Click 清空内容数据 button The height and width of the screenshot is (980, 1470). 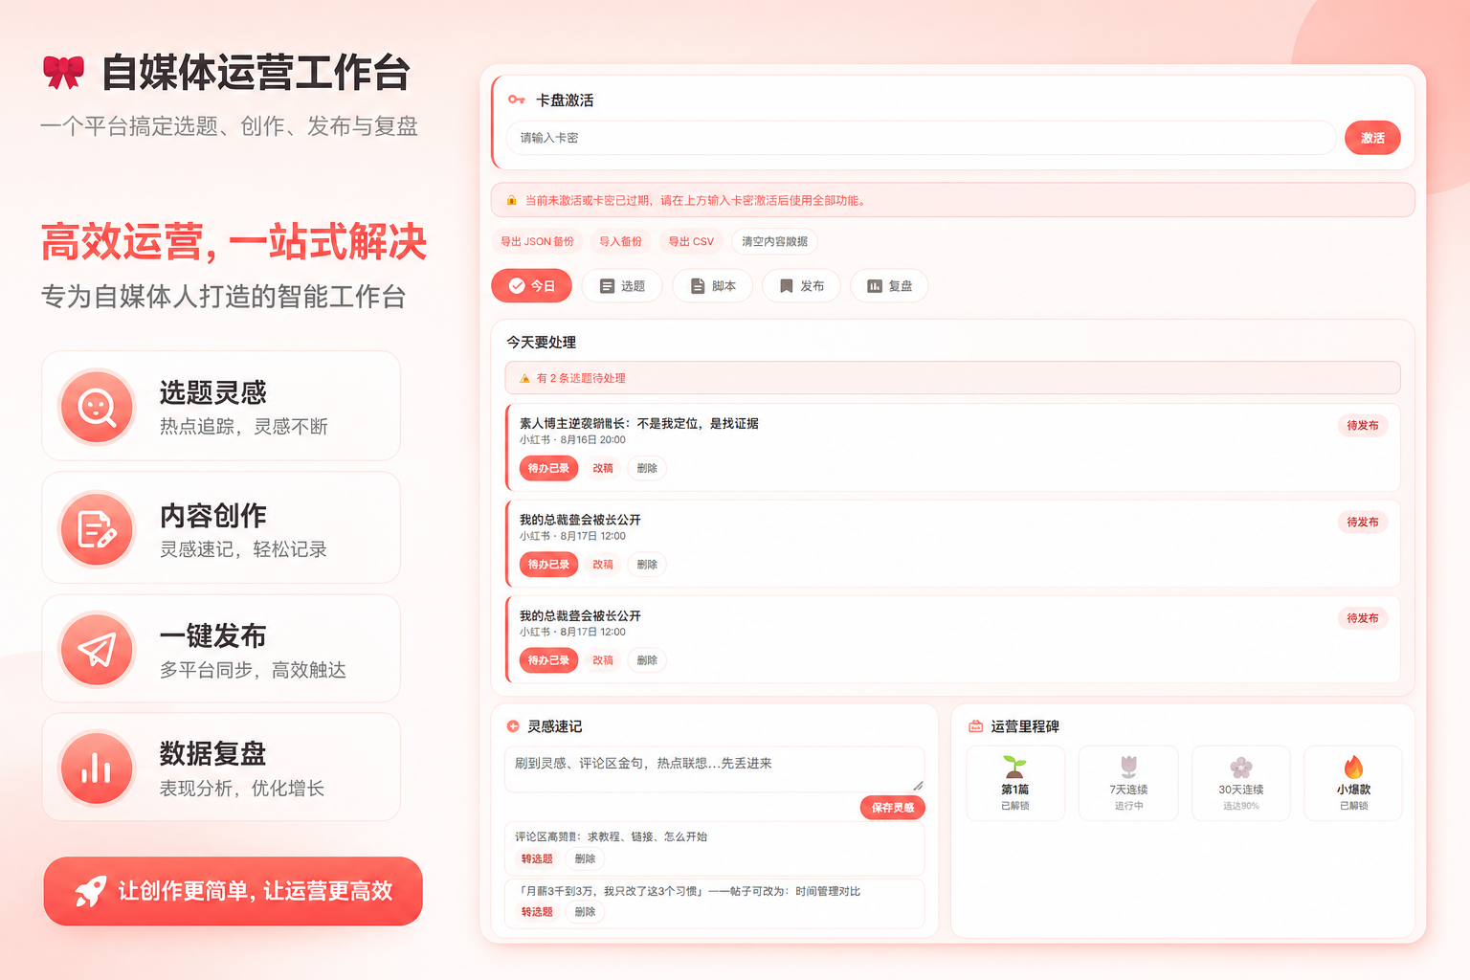[774, 241]
